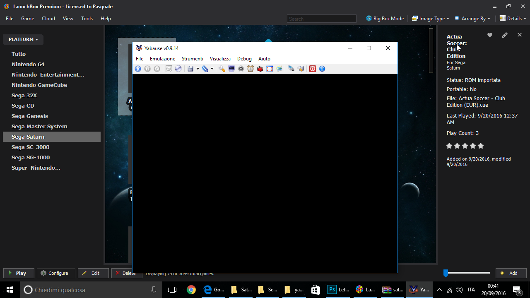Open the Strumenti menu

pyautogui.click(x=193, y=59)
